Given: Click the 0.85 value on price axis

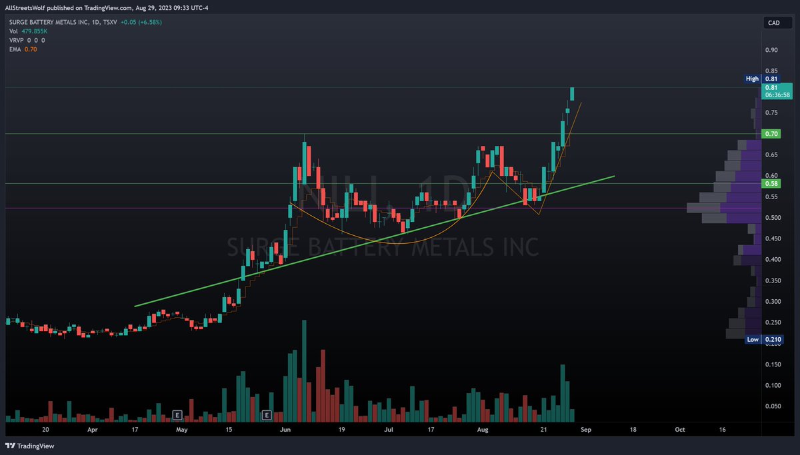Looking at the screenshot, I should [x=771, y=71].
